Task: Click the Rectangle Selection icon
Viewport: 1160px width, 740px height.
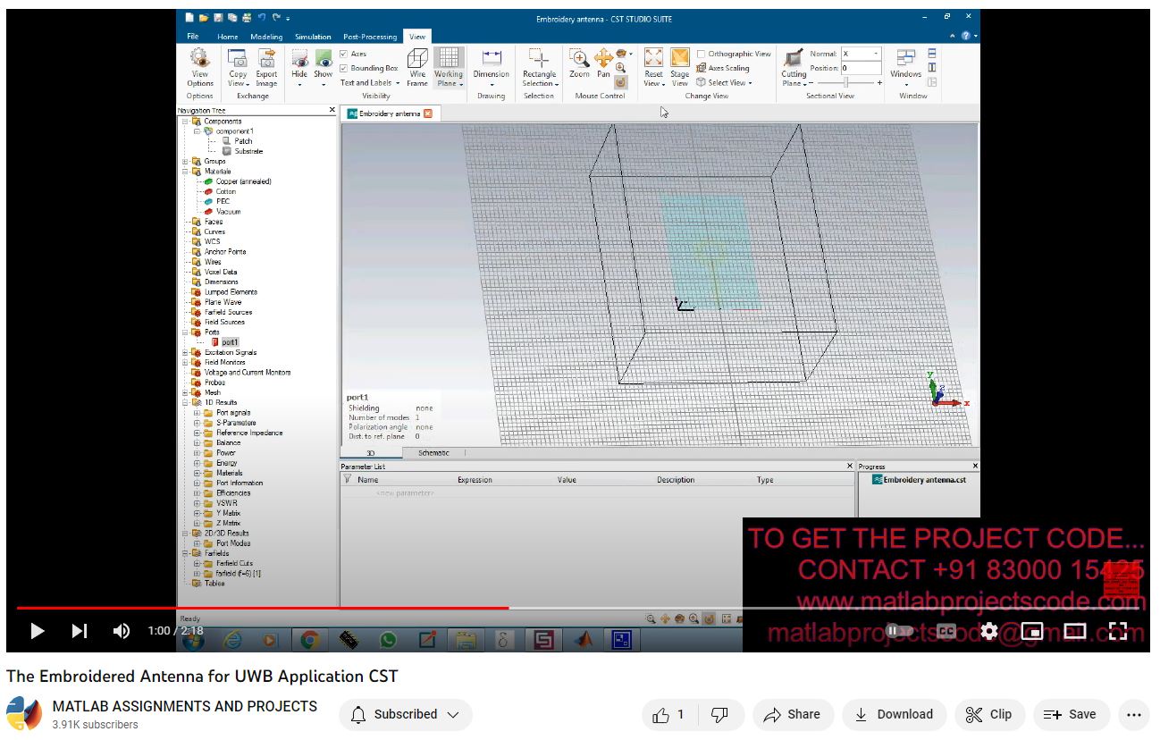Action: pyautogui.click(x=539, y=59)
